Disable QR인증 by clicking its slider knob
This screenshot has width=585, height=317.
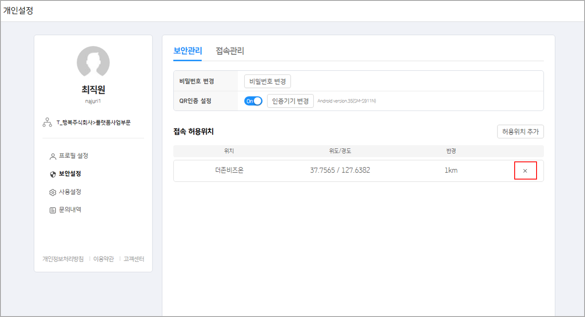(258, 100)
